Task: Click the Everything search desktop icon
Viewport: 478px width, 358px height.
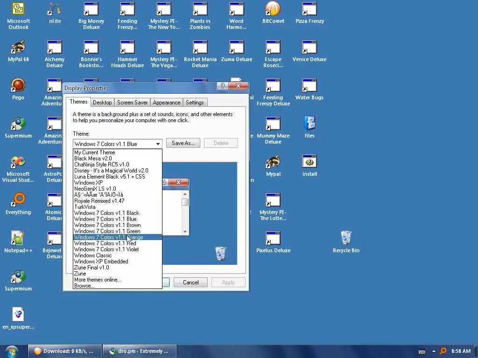Action: pyautogui.click(x=18, y=204)
